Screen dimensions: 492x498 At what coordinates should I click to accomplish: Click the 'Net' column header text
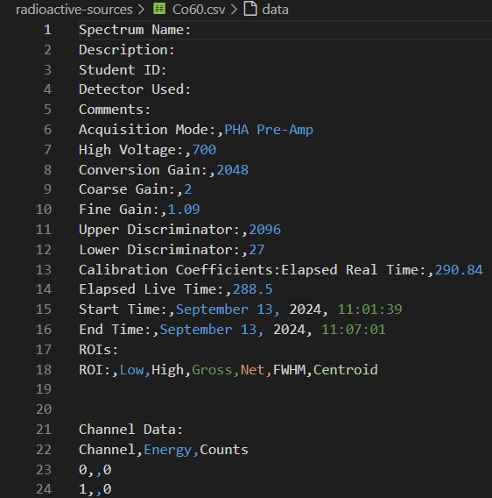click(x=252, y=370)
